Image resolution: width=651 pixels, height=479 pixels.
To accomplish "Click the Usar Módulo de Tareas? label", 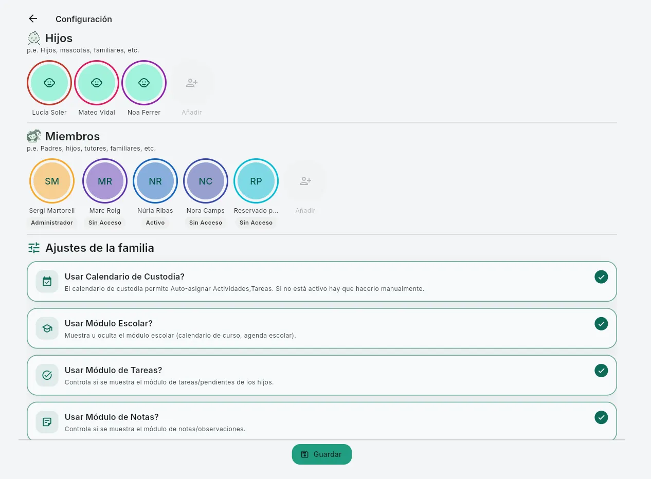I will (x=114, y=371).
